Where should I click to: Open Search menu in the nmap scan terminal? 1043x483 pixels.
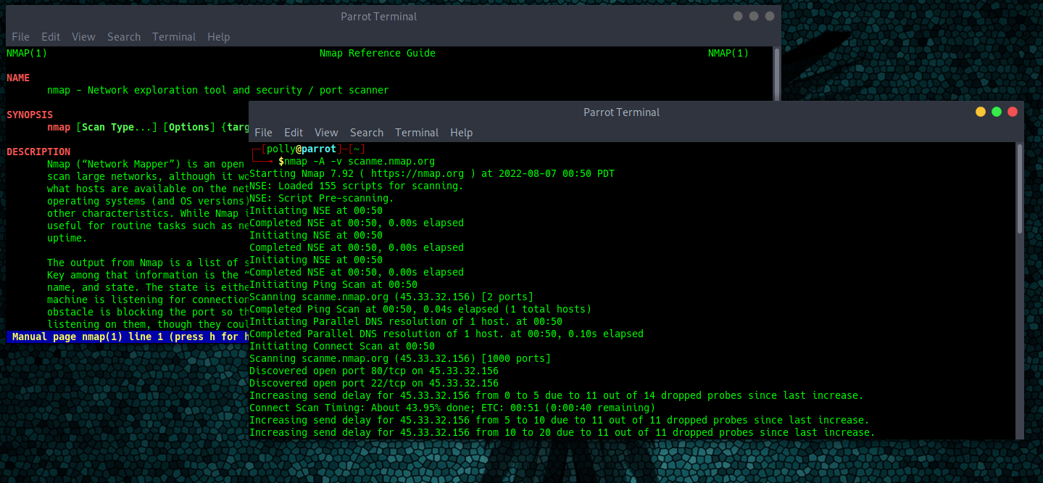(x=367, y=133)
